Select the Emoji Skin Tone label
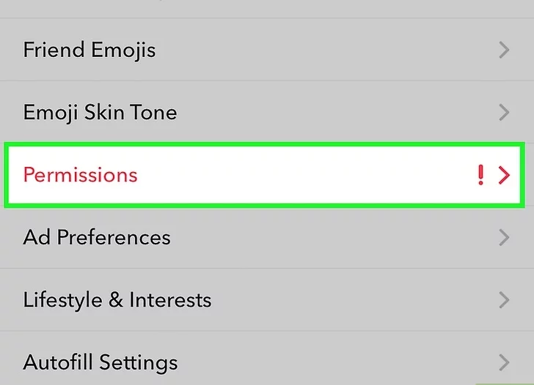 (x=100, y=113)
